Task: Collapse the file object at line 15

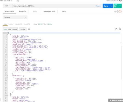Action: click(x=7, y=56)
